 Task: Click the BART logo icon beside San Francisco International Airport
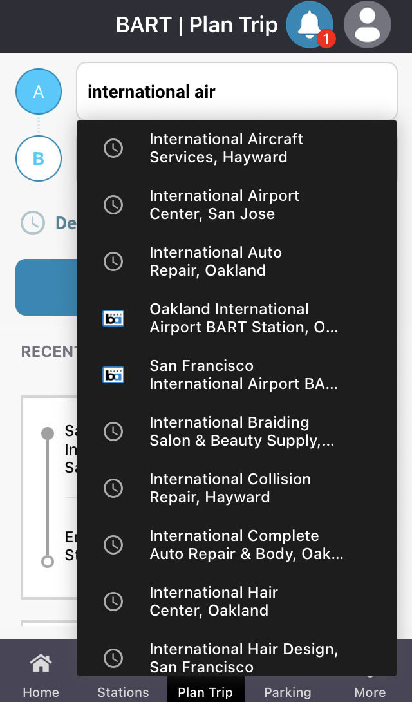click(113, 375)
